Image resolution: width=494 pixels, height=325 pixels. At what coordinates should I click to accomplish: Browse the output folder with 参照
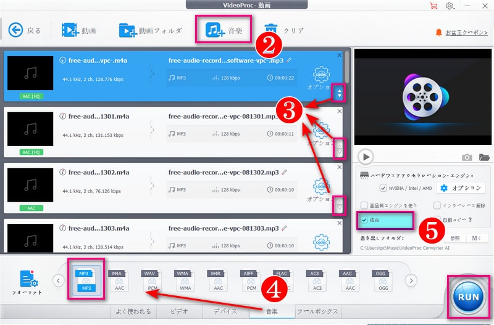[455, 238]
